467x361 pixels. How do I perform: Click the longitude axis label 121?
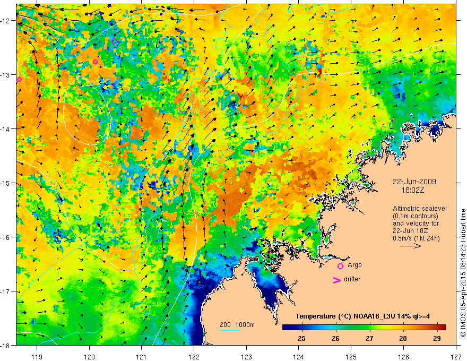pyautogui.click(x=142, y=357)
